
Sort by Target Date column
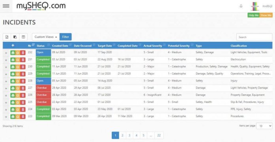click(x=106, y=45)
